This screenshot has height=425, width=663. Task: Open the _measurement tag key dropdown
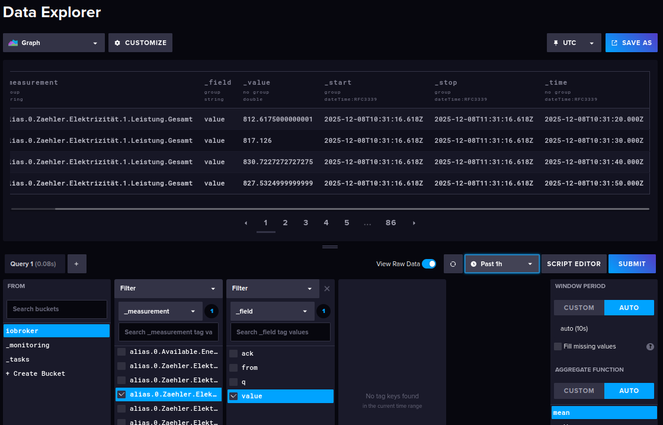(160, 311)
